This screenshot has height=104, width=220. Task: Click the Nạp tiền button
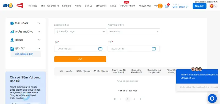200,6
